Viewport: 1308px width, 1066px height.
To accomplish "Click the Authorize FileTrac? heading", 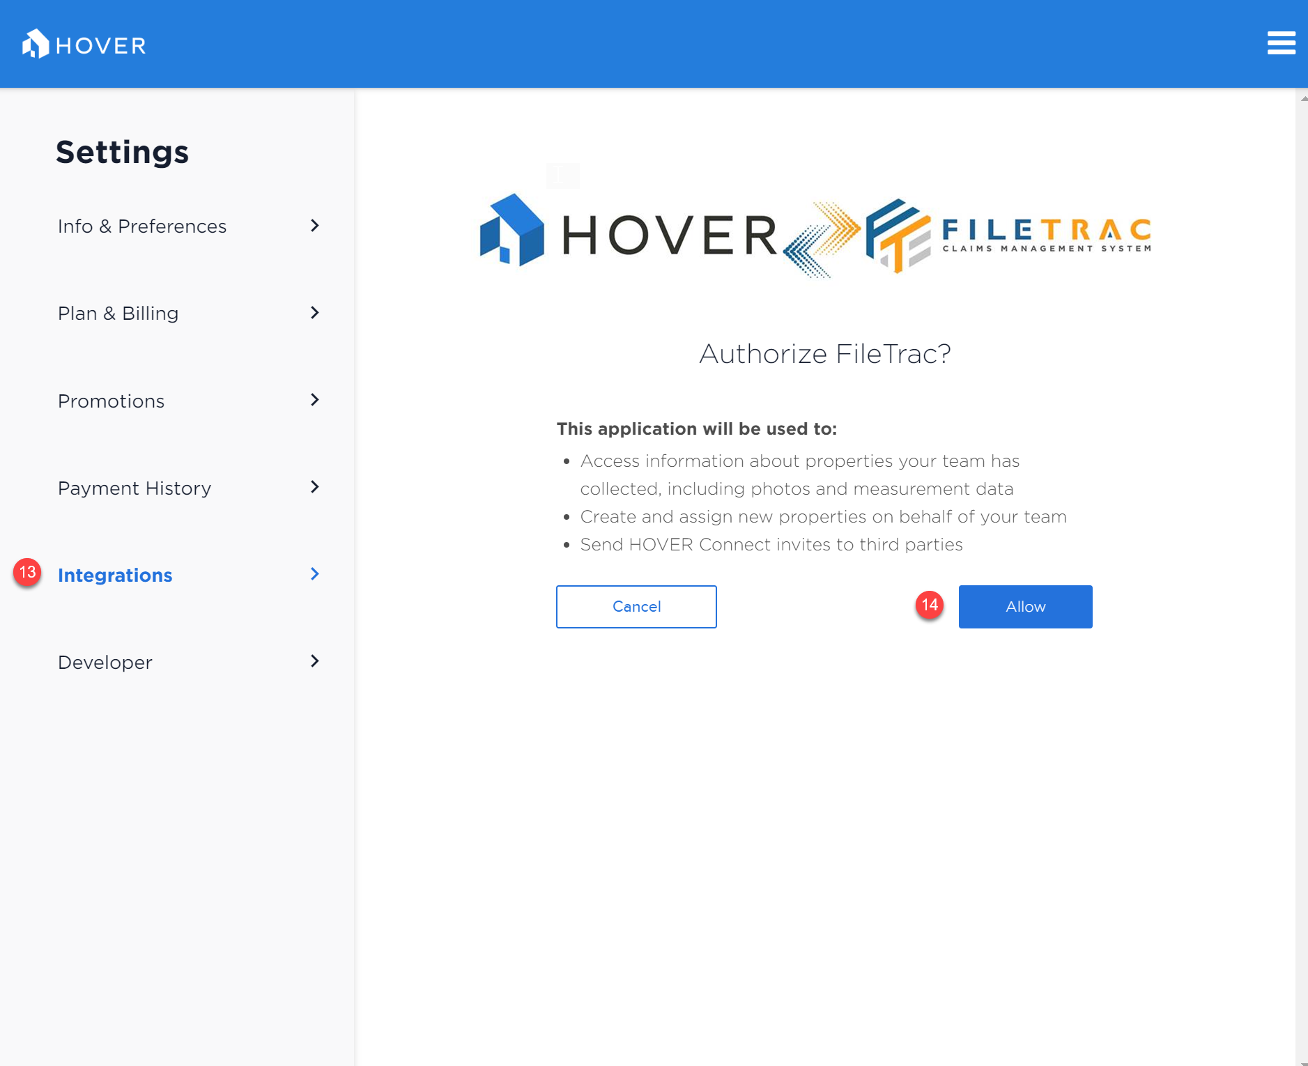I will point(825,354).
